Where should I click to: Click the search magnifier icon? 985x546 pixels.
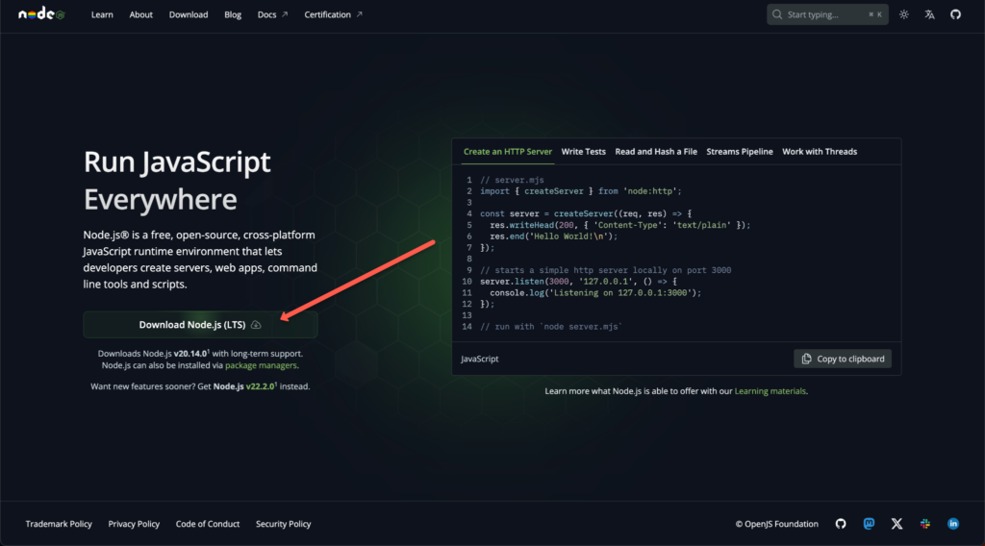click(777, 14)
